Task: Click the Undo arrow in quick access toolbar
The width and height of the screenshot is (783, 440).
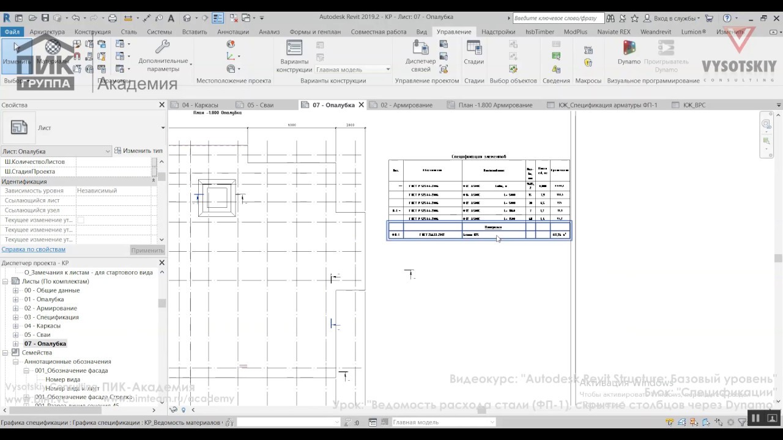Action: click(75, 18)
